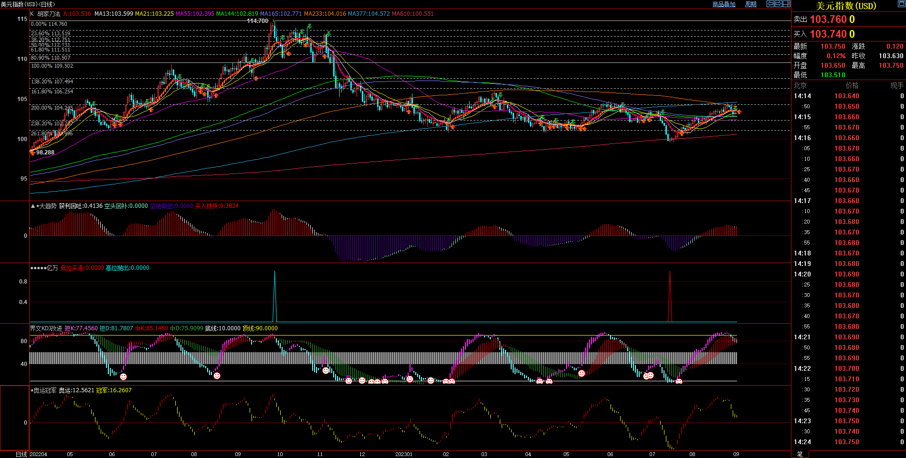This screenshot has width=906, height=458.
Task: Select the 胡家刀法 main chart indicator label
Action: 49,14
